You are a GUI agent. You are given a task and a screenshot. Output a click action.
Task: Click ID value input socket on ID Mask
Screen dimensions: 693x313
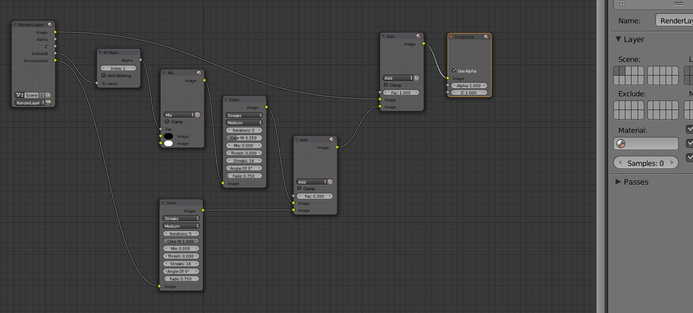tap(97, 83)
